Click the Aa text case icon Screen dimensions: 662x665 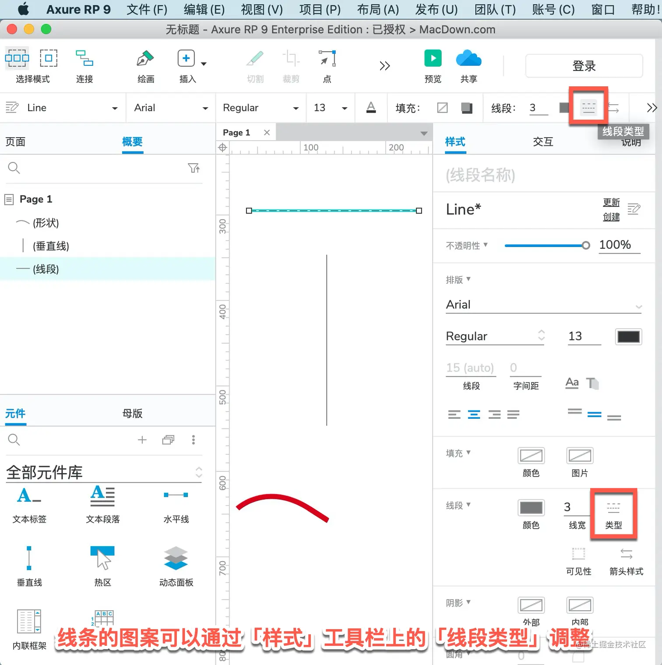pos(572,383)
